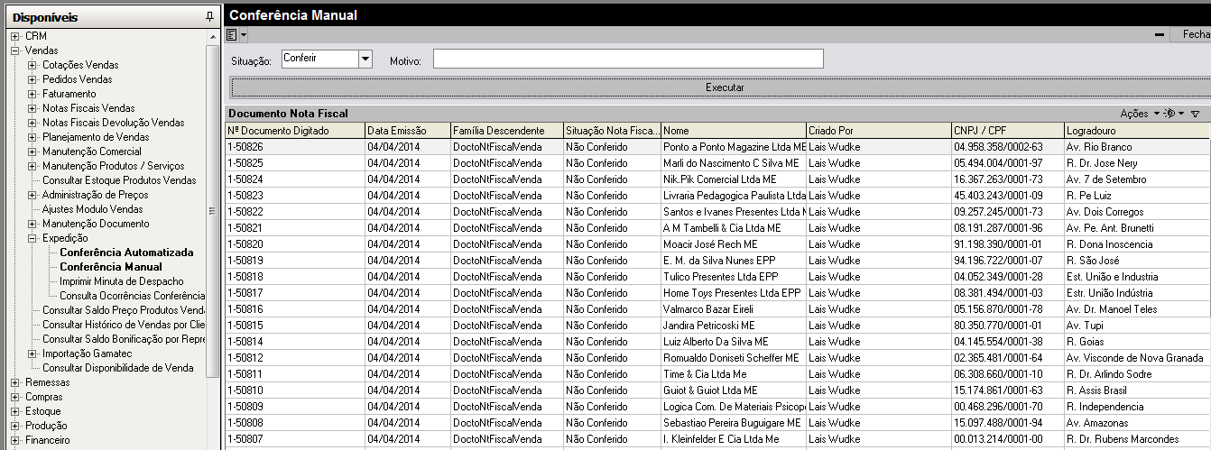The width and height of the screenshot is (1211, 450).
Task: Click the cell Moacir José Rech ME
Action: (733, 243)
